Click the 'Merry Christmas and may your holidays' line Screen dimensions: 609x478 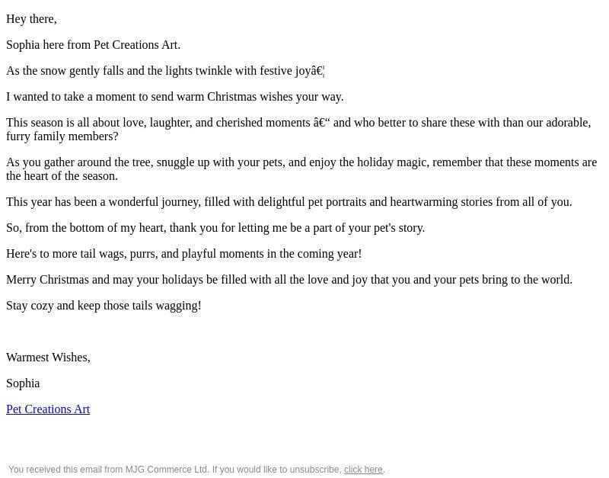(289, 280)
